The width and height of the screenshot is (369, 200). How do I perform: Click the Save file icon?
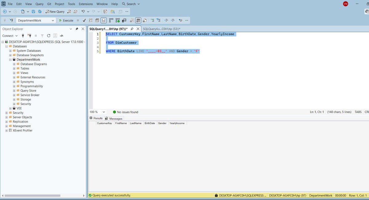(x=33, y=12)
